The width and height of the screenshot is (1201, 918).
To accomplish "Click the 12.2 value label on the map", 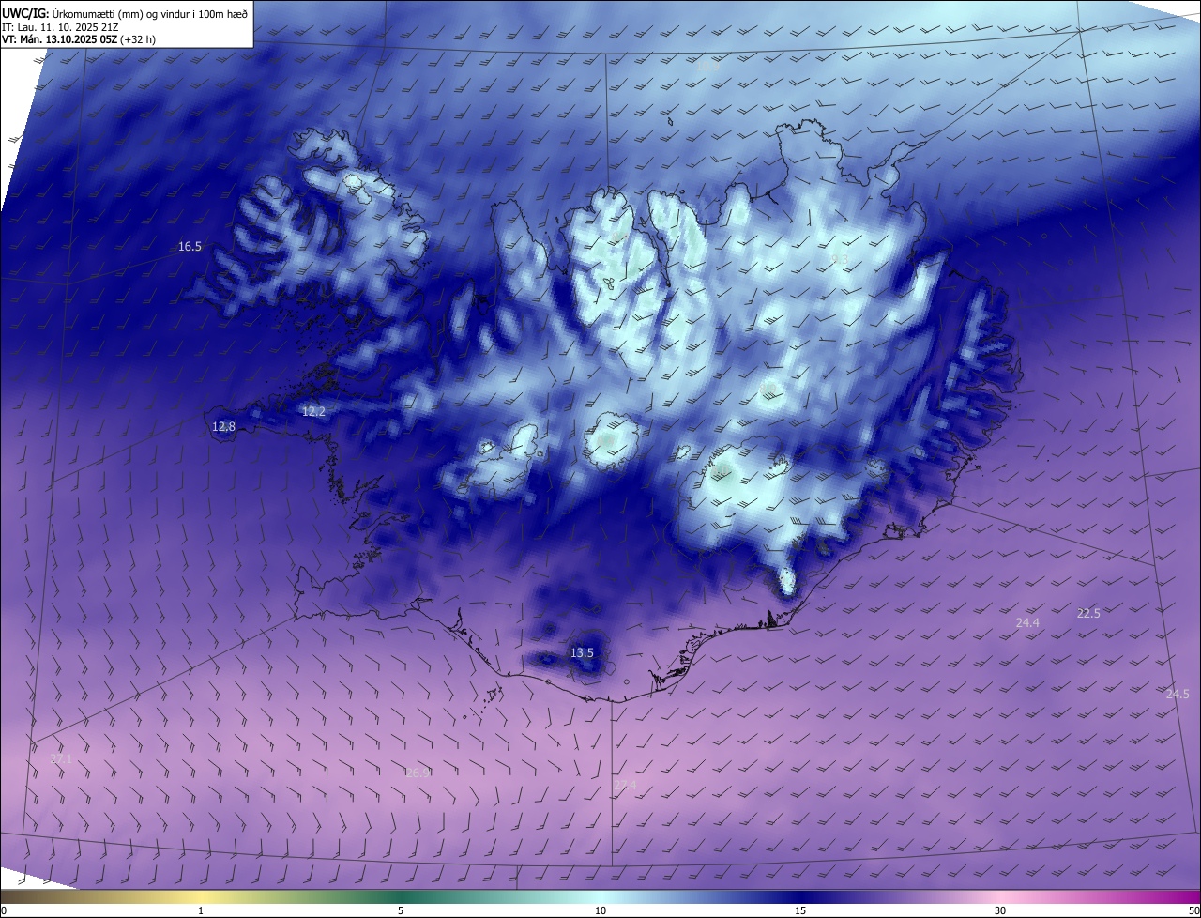I will pyautogui.click(x=313, y=411).
